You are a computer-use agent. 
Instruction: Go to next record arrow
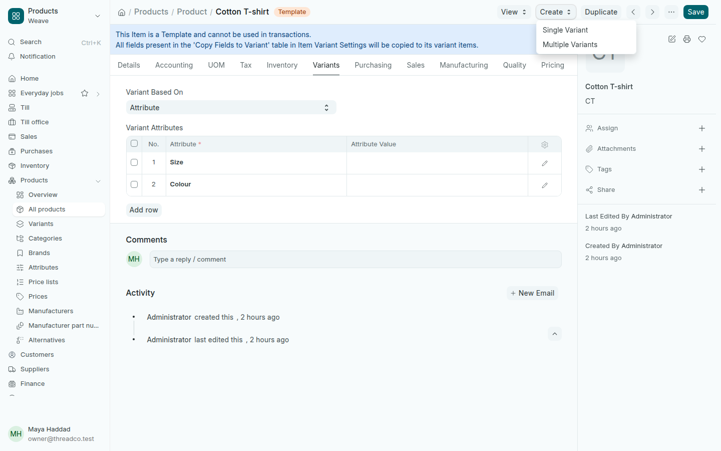(652, 12)
